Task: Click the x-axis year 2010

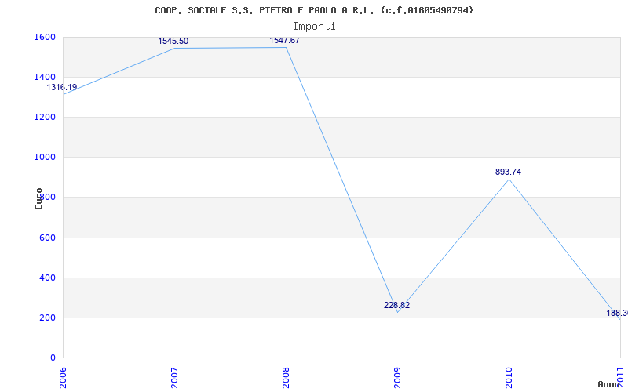Action: coord(509,379)
